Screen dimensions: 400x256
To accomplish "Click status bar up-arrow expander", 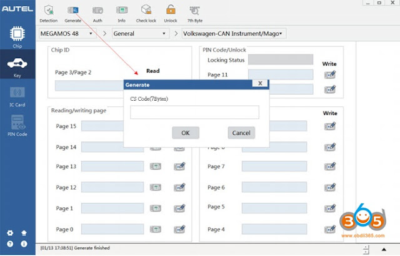I will [x=384, y=249].
